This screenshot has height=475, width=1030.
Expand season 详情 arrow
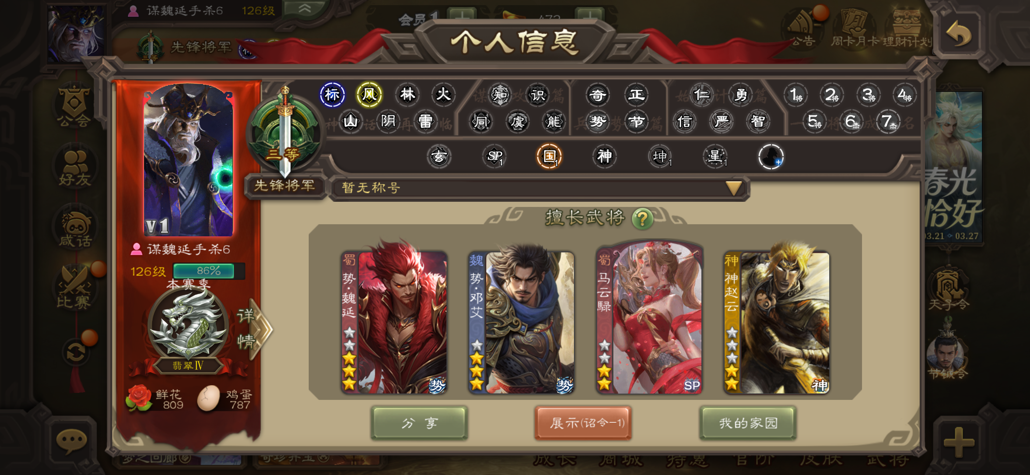pos(254,329)
